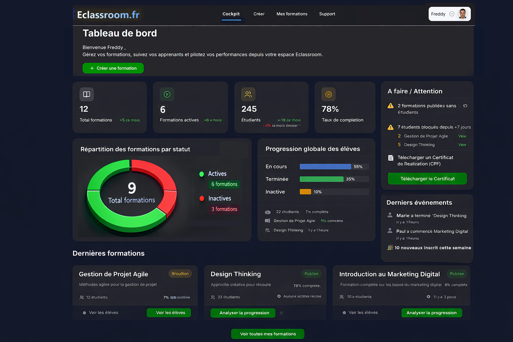Image resolution: width=513 pixels, height=342 pixels.
Task: Open the Support menu item
Action: (327, 14)
